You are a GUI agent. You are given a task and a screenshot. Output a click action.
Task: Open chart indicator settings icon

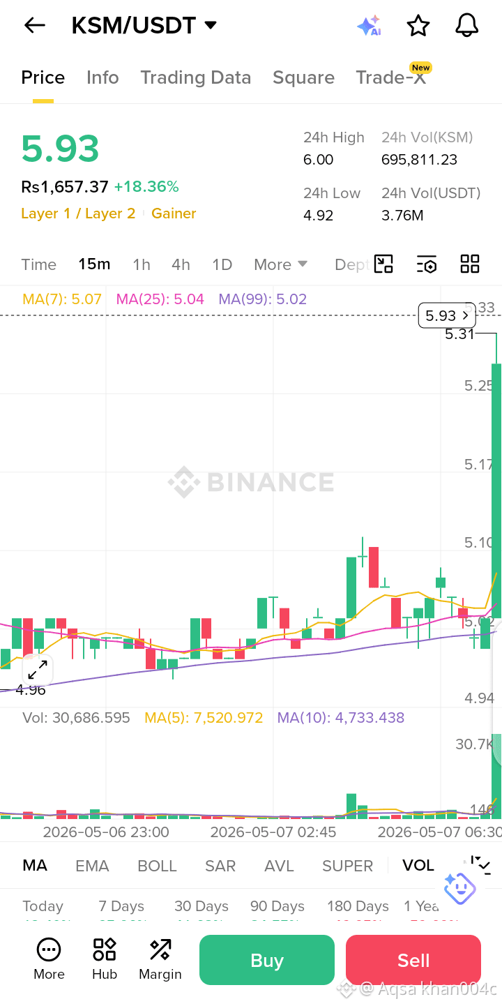pos(427,264)
